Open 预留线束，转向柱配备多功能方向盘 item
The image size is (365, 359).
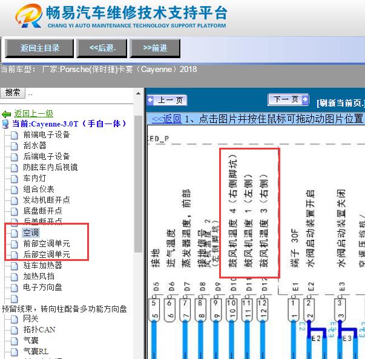[x=64, y=309]
